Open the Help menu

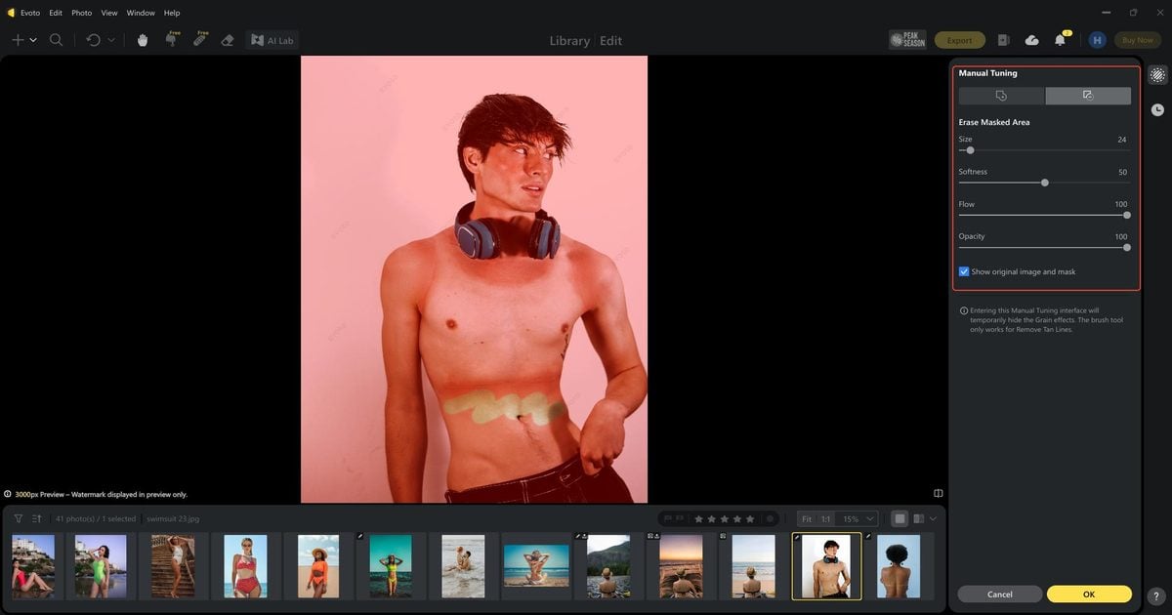pos(172,13)
